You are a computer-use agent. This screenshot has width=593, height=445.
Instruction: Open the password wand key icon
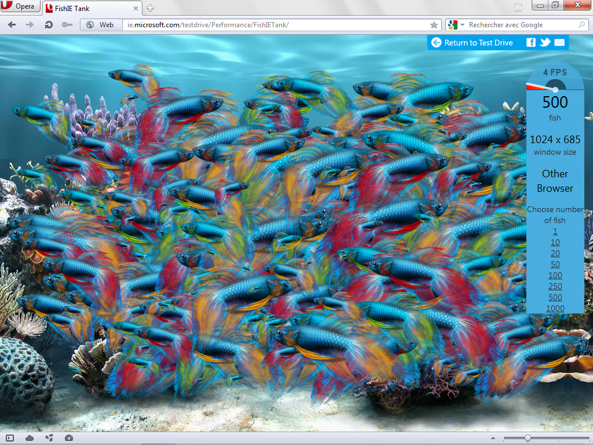(x=67, y=25)
